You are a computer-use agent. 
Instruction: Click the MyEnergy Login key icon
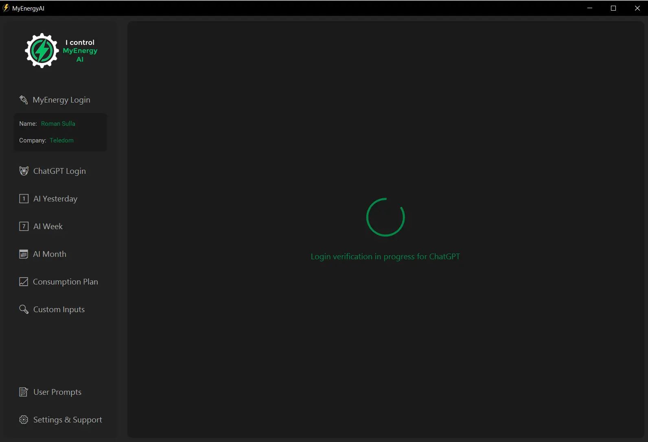point(24,100)
